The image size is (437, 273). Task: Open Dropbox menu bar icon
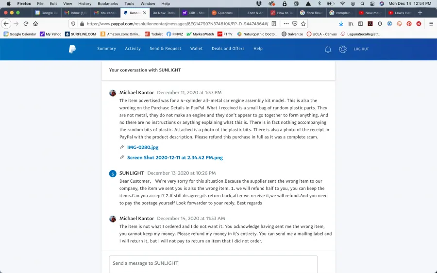[259, 3]
